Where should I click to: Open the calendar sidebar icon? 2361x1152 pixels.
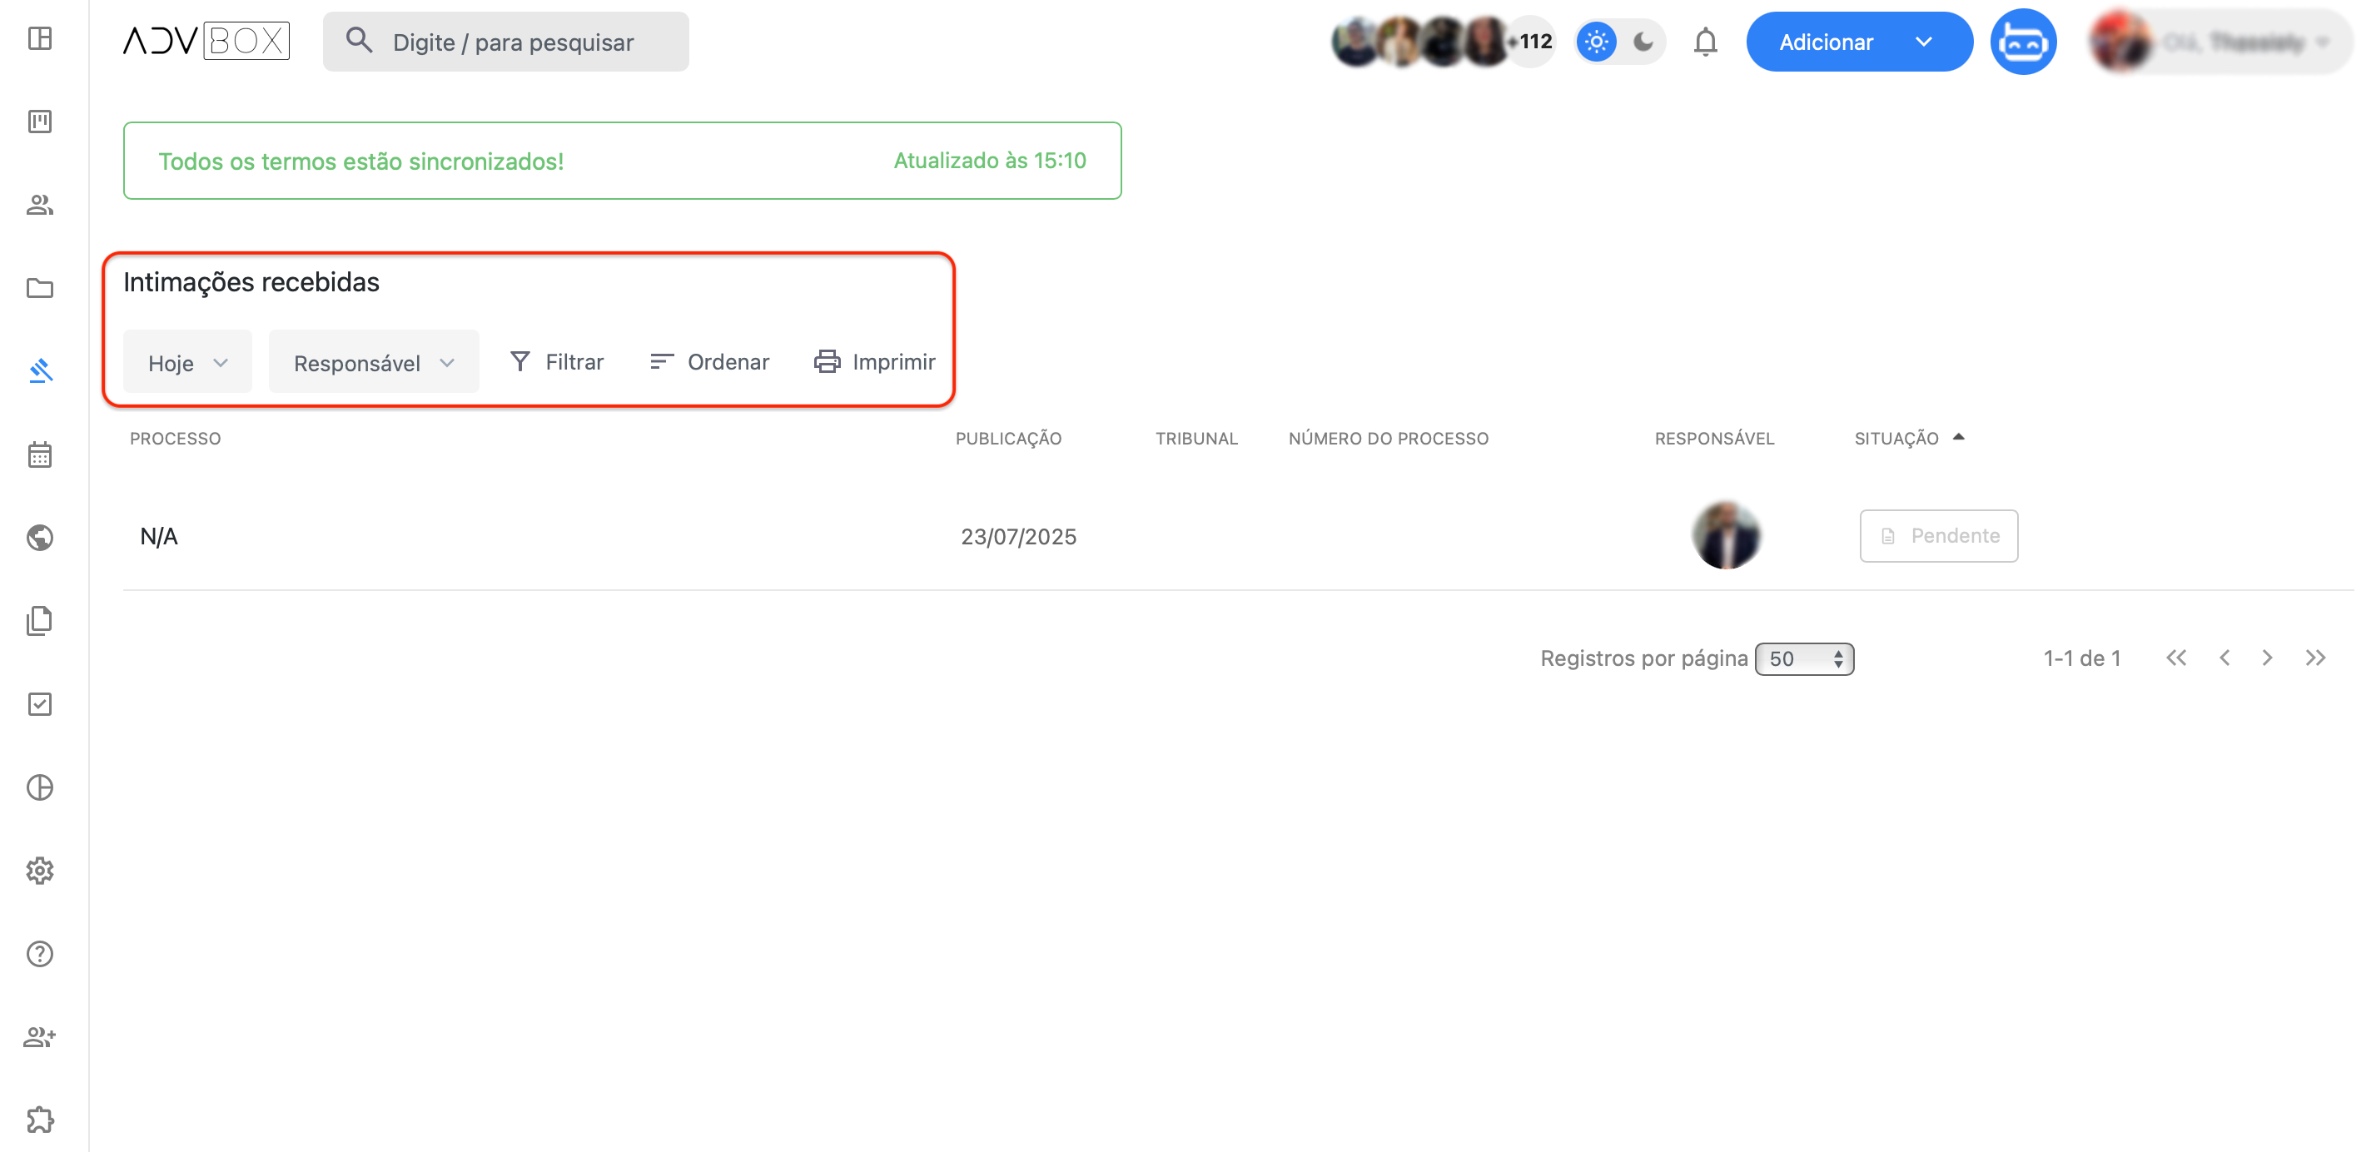[x=39, y=454]
